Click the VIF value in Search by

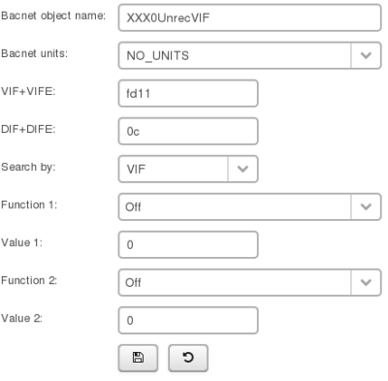coord(136,169)
